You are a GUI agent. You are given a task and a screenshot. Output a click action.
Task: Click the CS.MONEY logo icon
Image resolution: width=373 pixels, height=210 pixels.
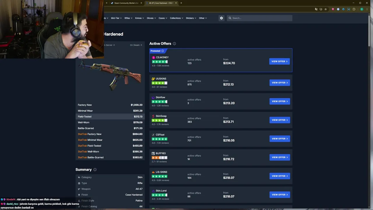point(154,57)
